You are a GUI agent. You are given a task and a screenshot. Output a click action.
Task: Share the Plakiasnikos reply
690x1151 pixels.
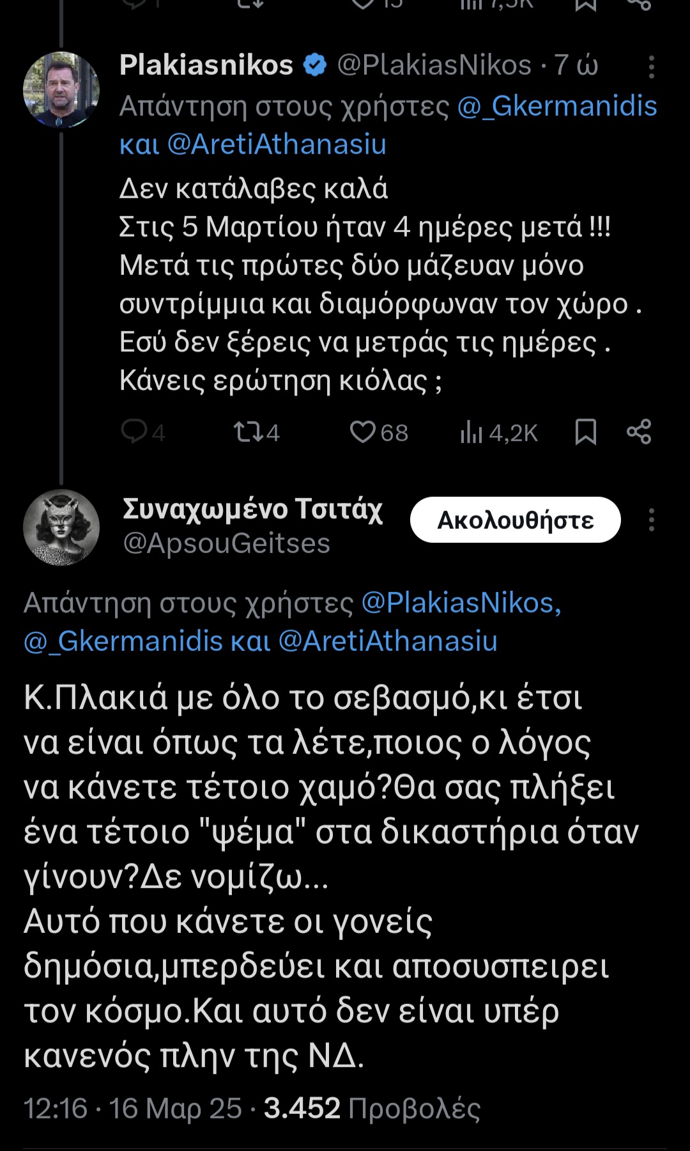(x=639, y=432)
